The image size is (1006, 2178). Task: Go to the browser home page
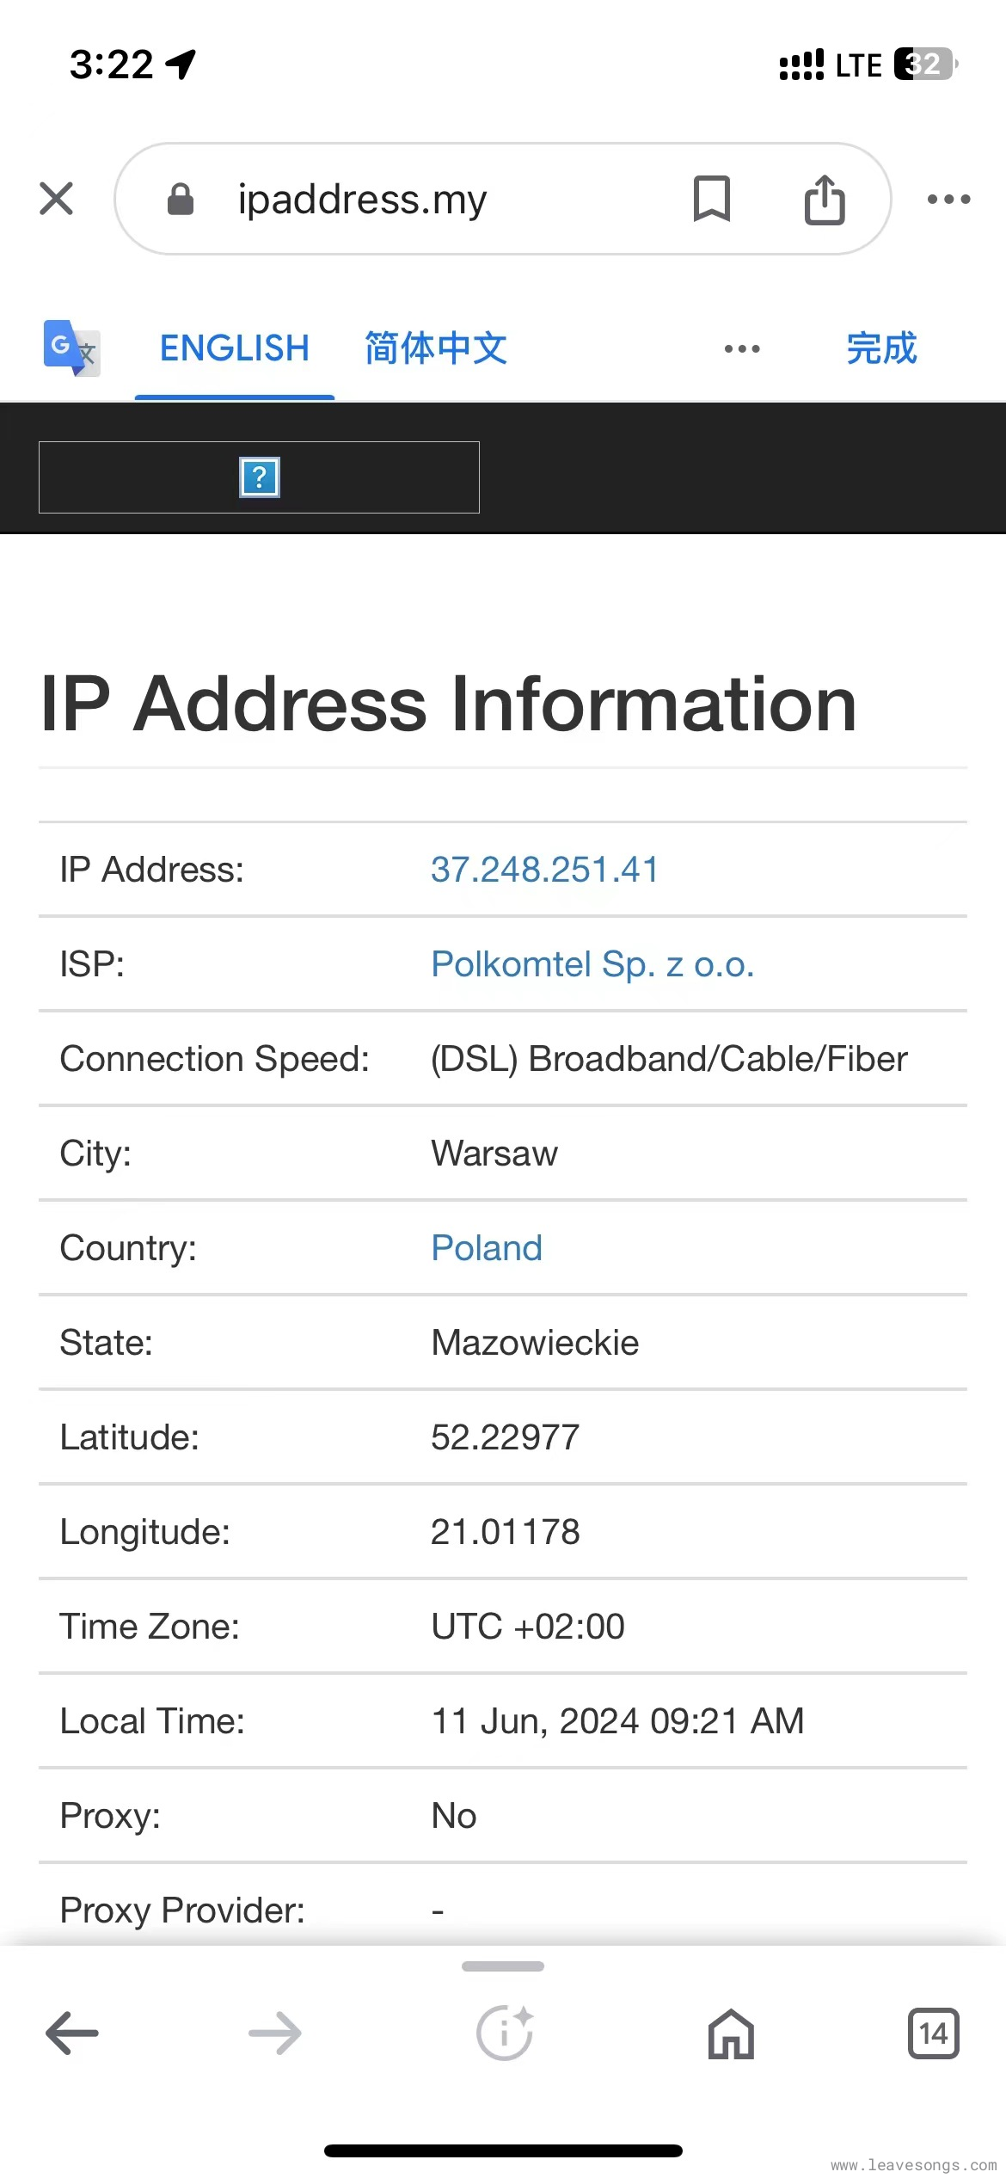click(731, 2033)
